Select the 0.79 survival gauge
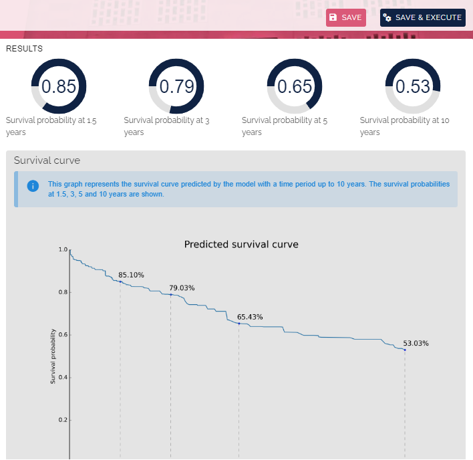473x460 pixels. pos(176,86)
